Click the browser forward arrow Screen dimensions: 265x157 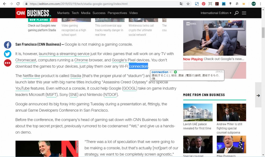pyautogui.click(x=11, y=4)
